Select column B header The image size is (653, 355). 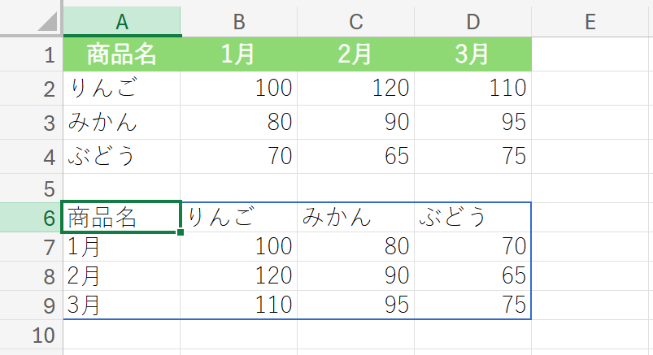tap(238, 22)
